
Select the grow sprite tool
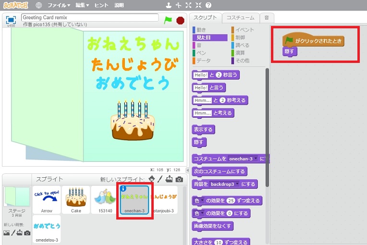pos(188,5)
